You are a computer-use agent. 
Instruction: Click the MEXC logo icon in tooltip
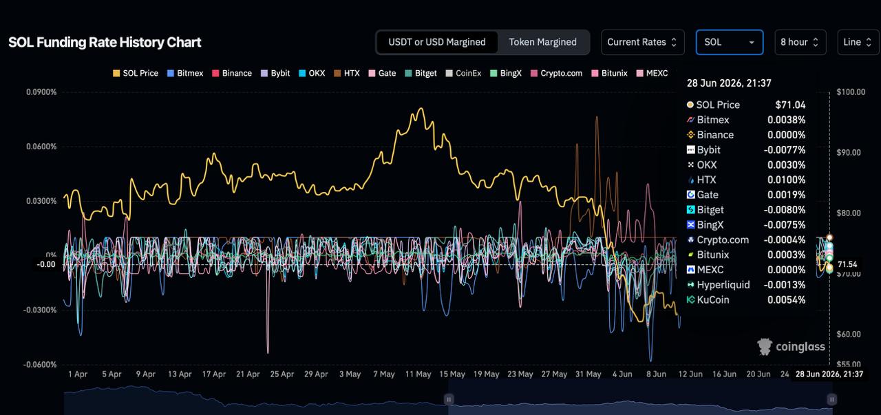[690, 270]
